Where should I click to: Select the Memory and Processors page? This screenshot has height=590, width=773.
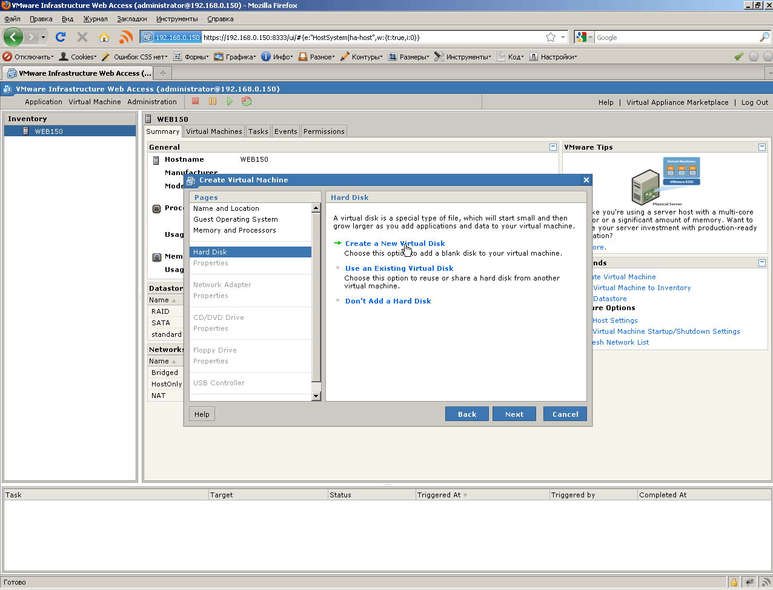point(234,230)
